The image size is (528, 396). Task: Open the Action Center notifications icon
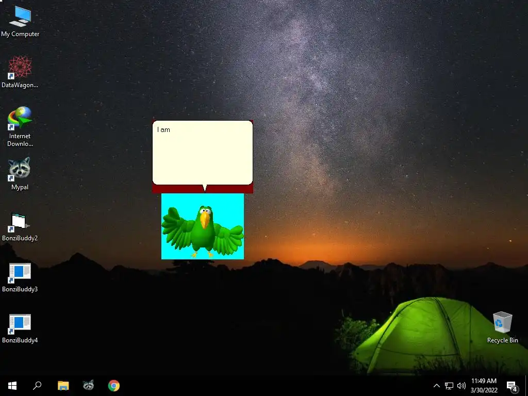pos(512,386)
